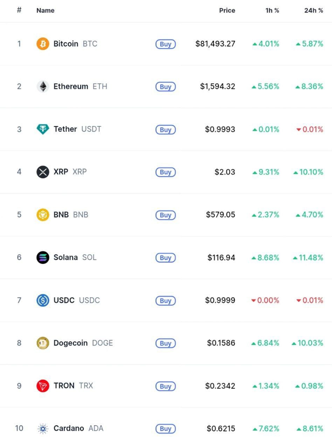This screenshot has width=332, height=448.
Task: Click the Dogecoin logo icon
Action: coord(43,343)
